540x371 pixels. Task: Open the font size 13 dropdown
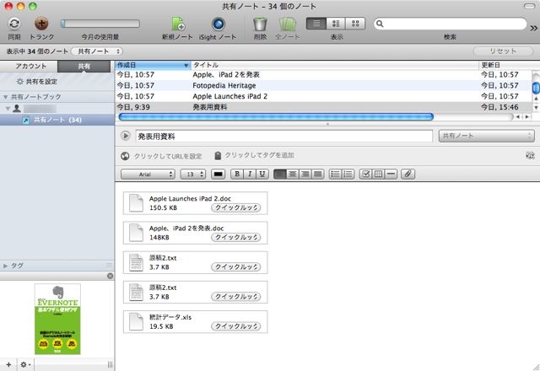point(193,175)
